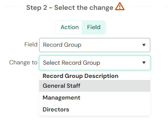Click the Change to label
168x126 pixels.
(x=23, y=62)
